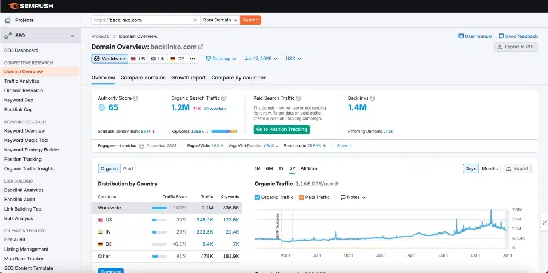Click the Go to Position Tracking button
The height and width of the screenshot is (273, 548).
(x=282, y=129)
